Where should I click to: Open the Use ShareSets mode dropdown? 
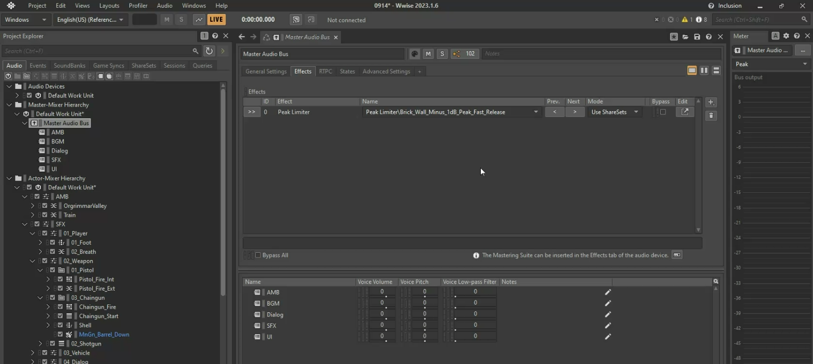pyautogui.click(x=615, y=112)
